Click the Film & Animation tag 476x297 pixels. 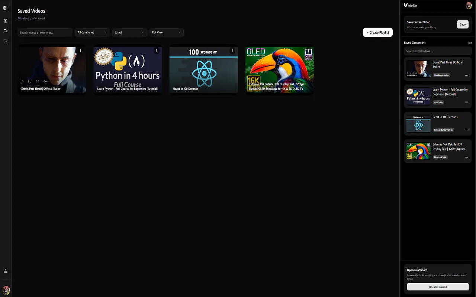[441, 75]
